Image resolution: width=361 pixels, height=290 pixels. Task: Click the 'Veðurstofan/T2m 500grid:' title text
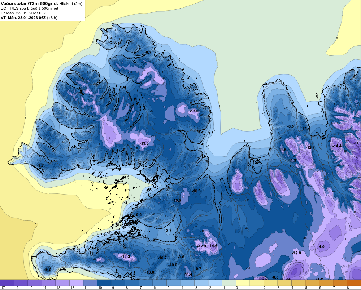click(x=29, y=4)
